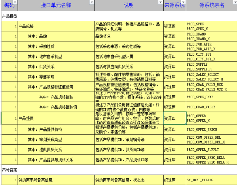Select the 源系统表名 header cell
This screenshot has height=185, width=237.
[211, 5]
